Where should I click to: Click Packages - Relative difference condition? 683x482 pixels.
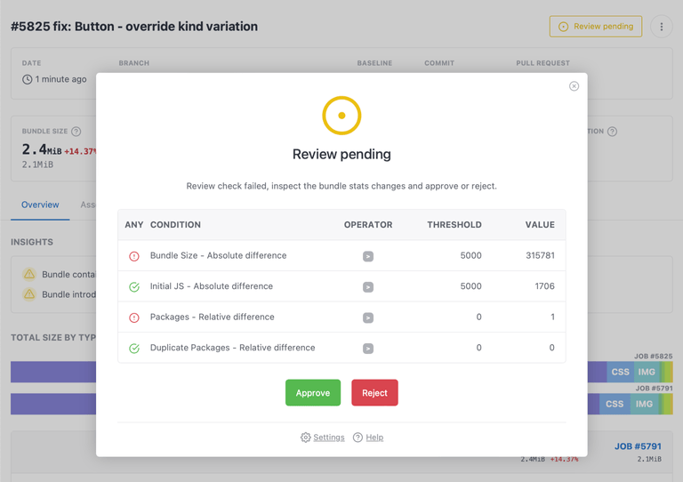coord(213,317)
